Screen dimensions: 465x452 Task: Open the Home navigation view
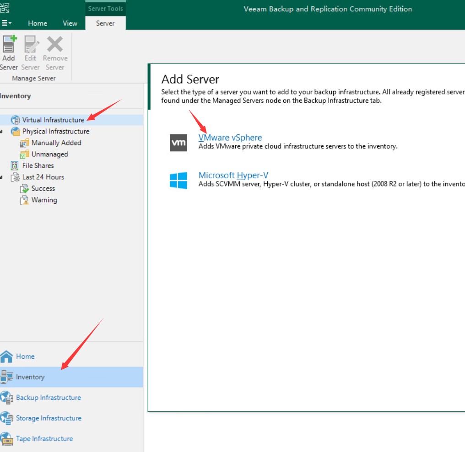[x=25, y=356]
